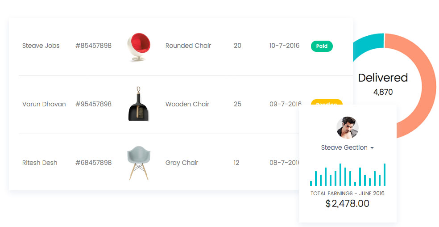Select customer name Steave Jobs
Image resolution: width=439 pixels, height=227 pixels.
click(41, 46)
